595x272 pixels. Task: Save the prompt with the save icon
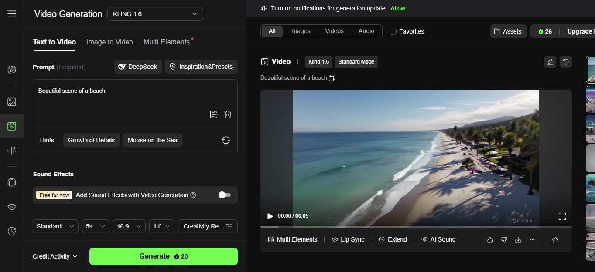coord(214,114)
